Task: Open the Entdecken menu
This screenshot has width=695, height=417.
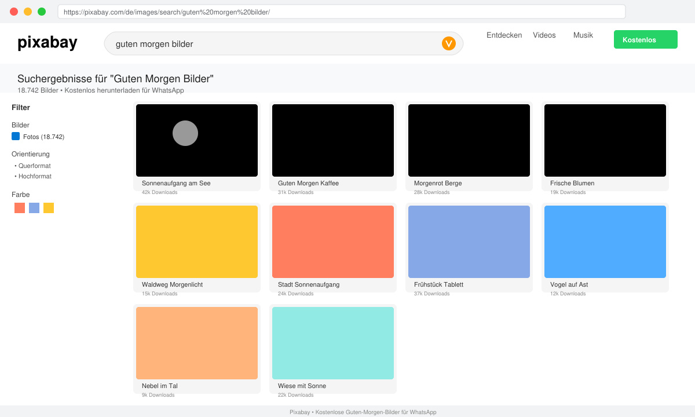Action: click(504, 35)
